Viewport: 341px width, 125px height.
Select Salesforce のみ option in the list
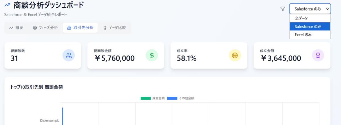click(310, 27)
